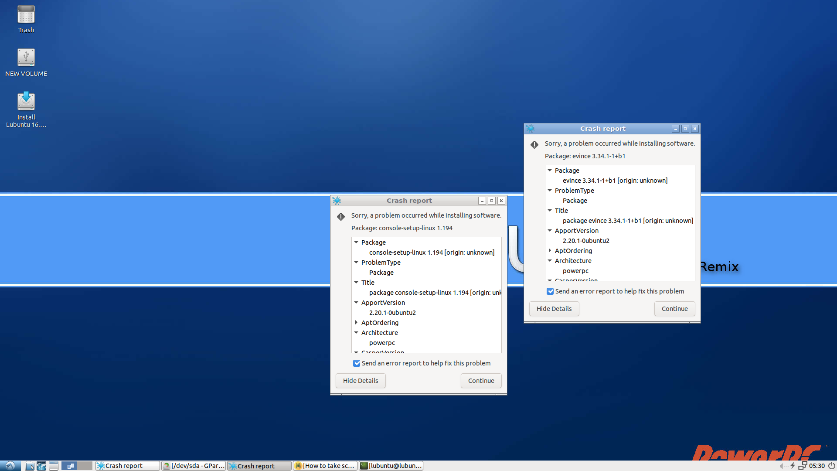
Task: Open the NEW VOLUME drive icon
Action: tap(26, 62)
